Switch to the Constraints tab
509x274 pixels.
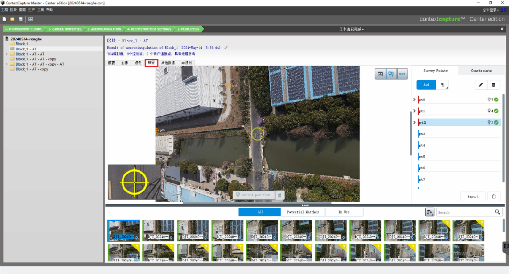point(481,70)
